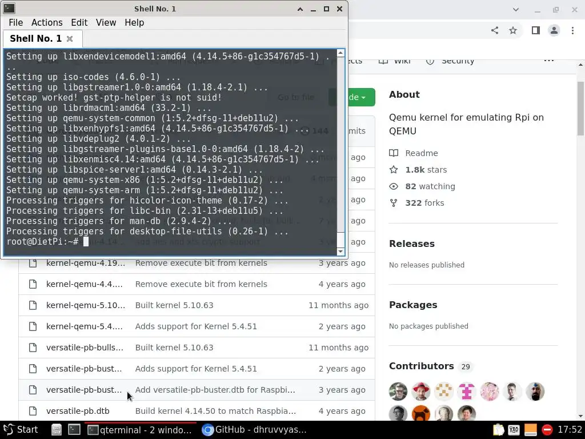
Task: Click browser page scrollbar down arrow
Action: click(x=580, y=416)
